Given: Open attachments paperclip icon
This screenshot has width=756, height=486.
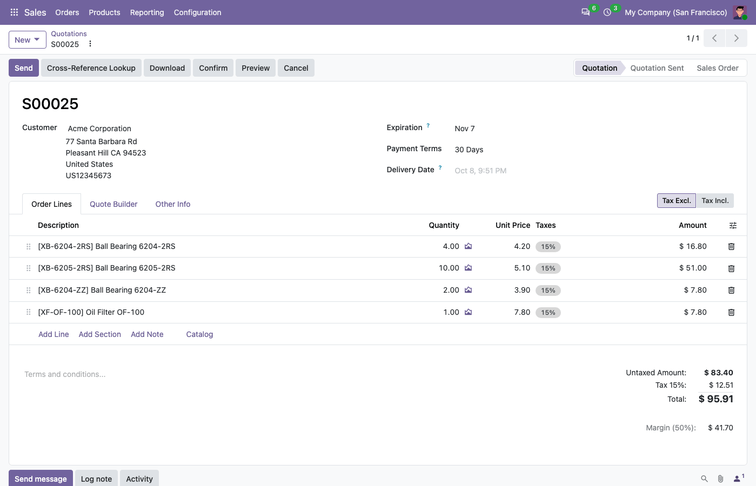Looking at the screenshot, I should [720, 478].
